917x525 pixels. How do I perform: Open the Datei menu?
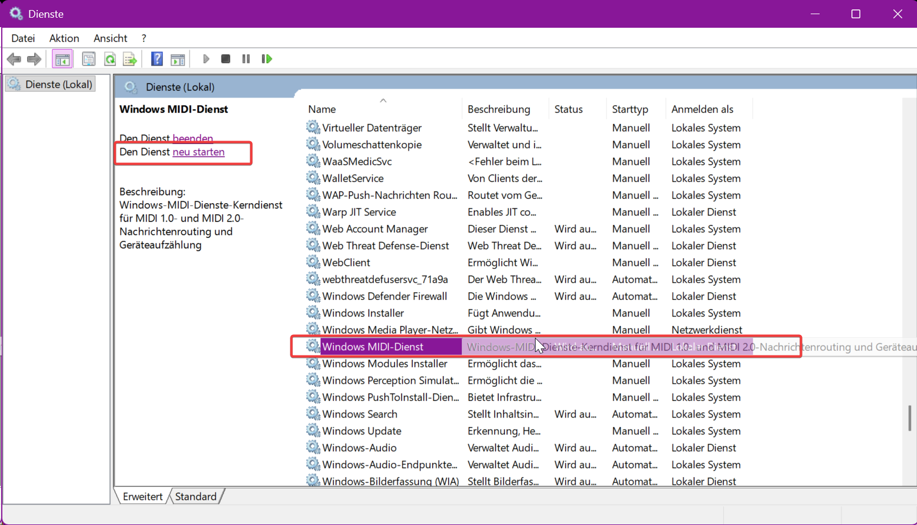(x=23, y=38)
